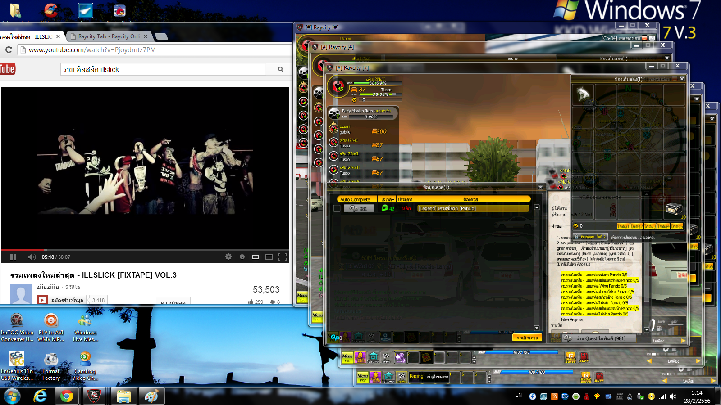Click Town icon in second Raycity window

(x=373, y=358)
